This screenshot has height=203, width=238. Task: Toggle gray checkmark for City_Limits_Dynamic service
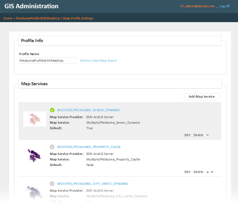coord(52,184)
